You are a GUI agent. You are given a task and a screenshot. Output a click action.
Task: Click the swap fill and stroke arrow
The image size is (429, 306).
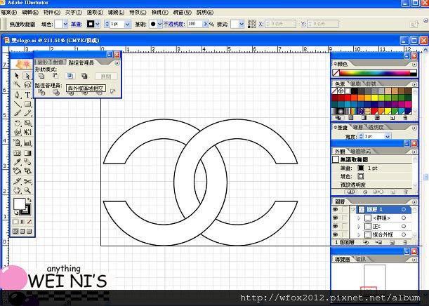29,200
